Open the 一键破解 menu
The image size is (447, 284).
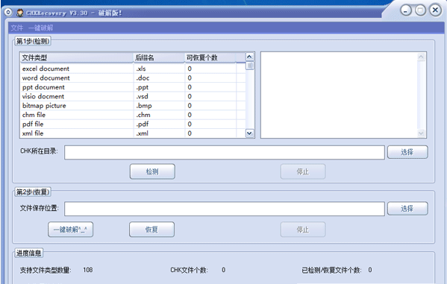click(x=41, y=28)
